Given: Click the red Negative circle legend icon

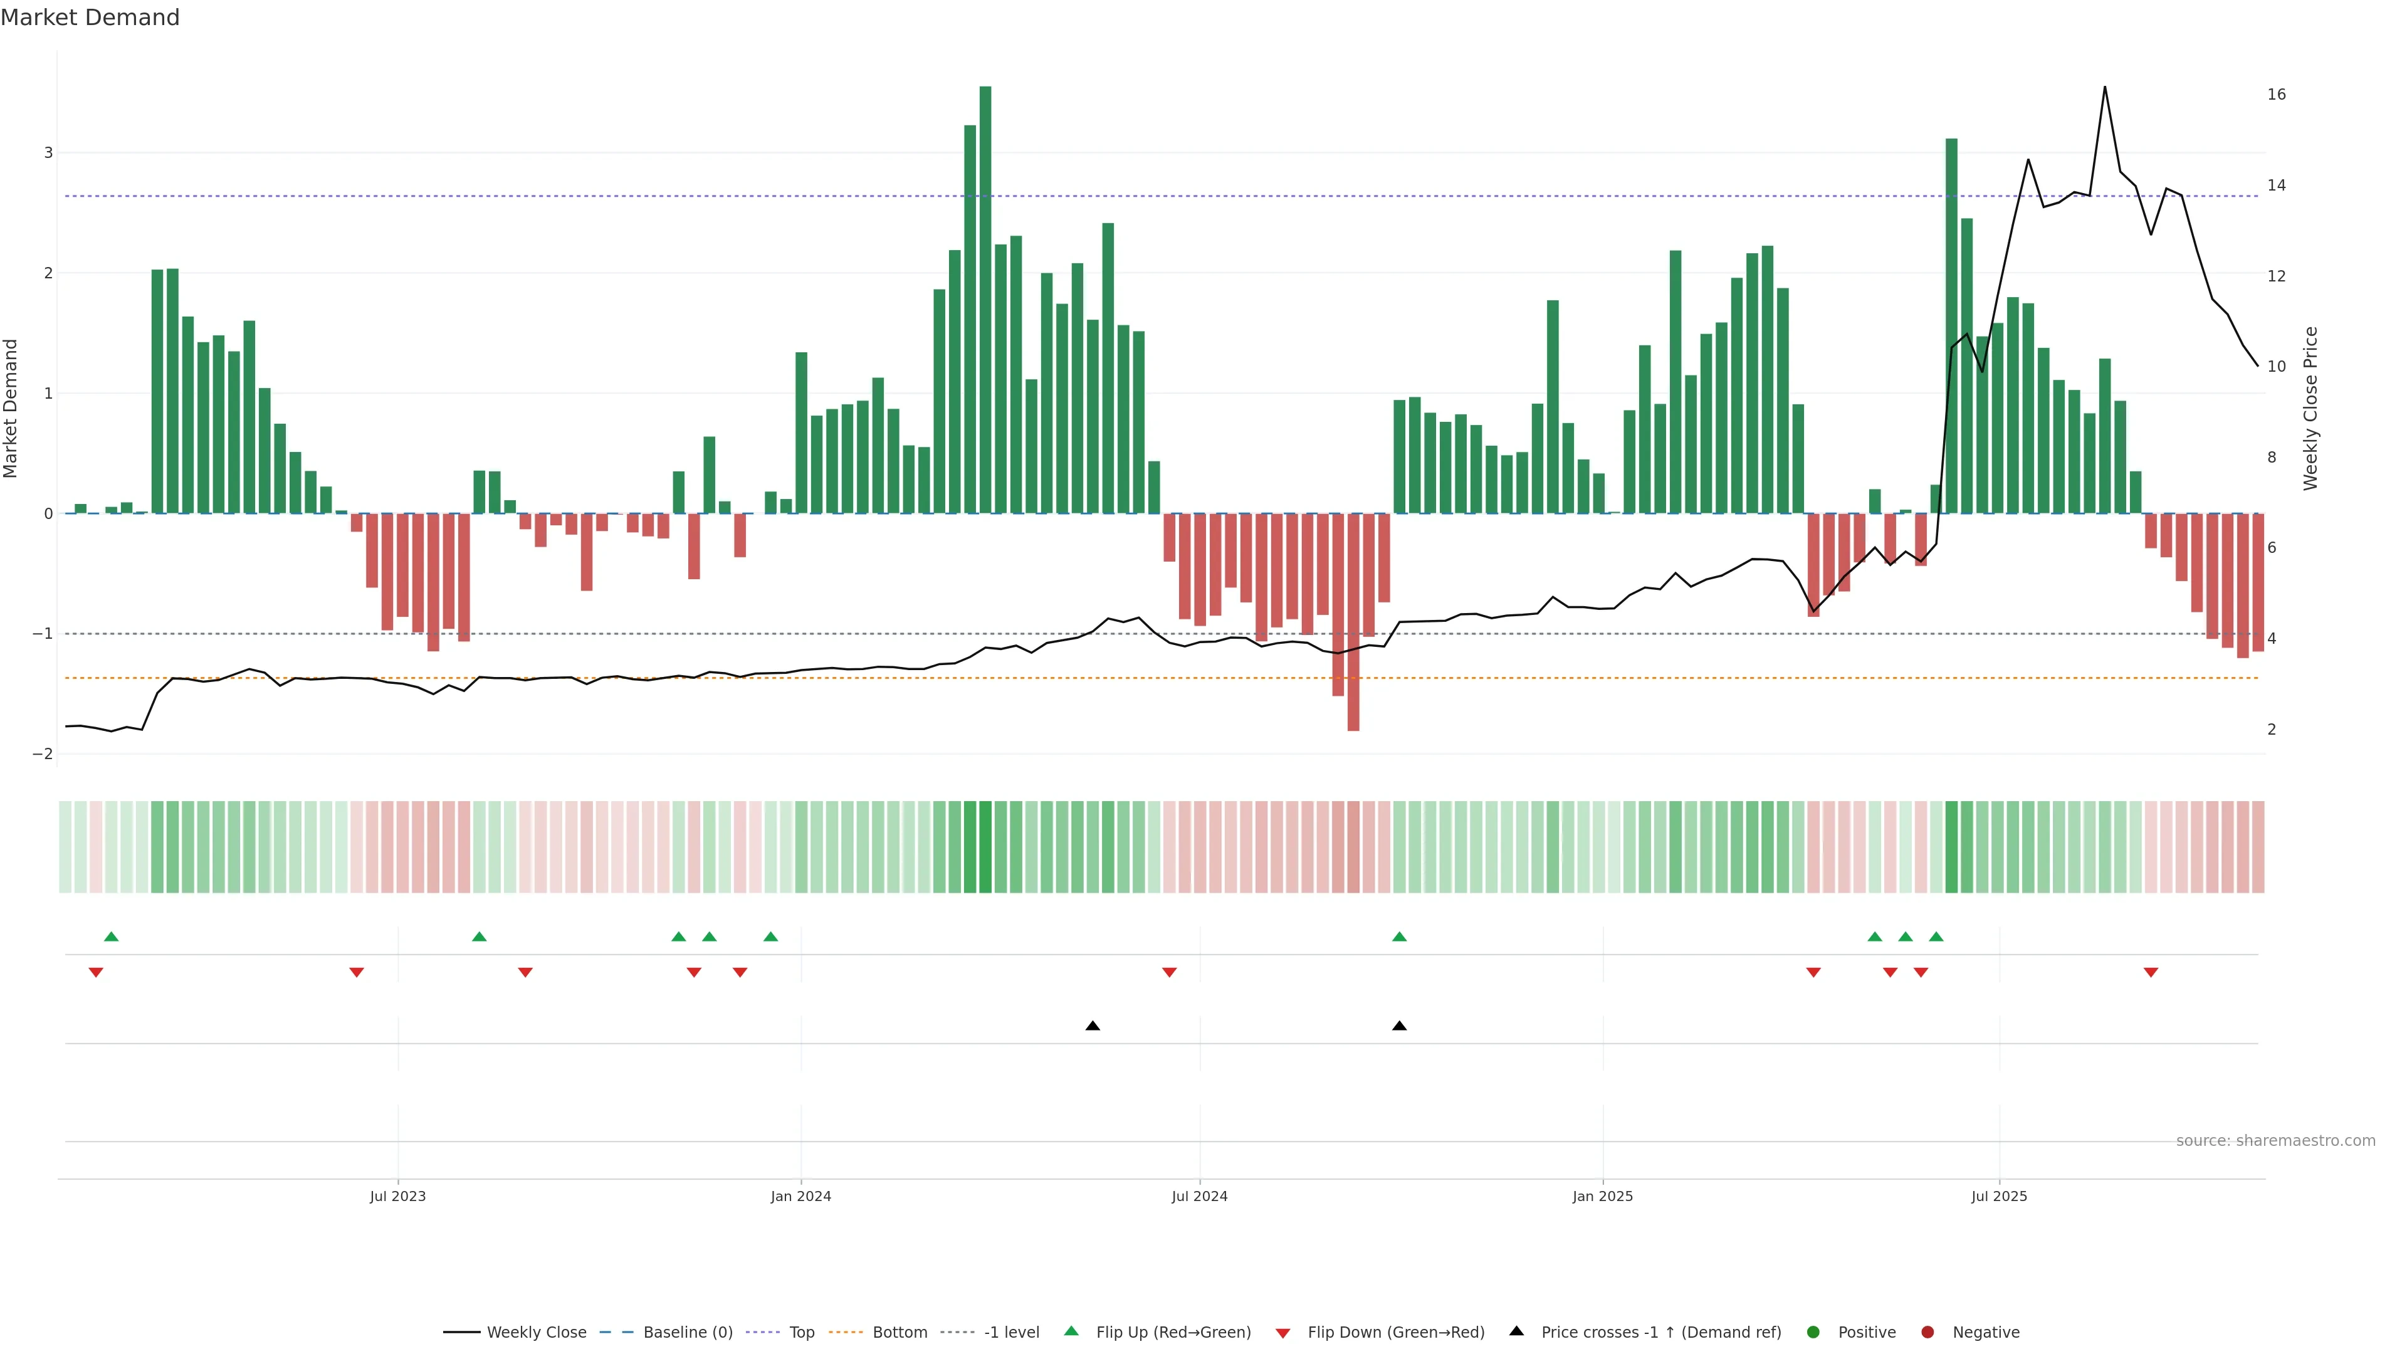Looking at the screenshot, I should [x=1927, y=1333].
